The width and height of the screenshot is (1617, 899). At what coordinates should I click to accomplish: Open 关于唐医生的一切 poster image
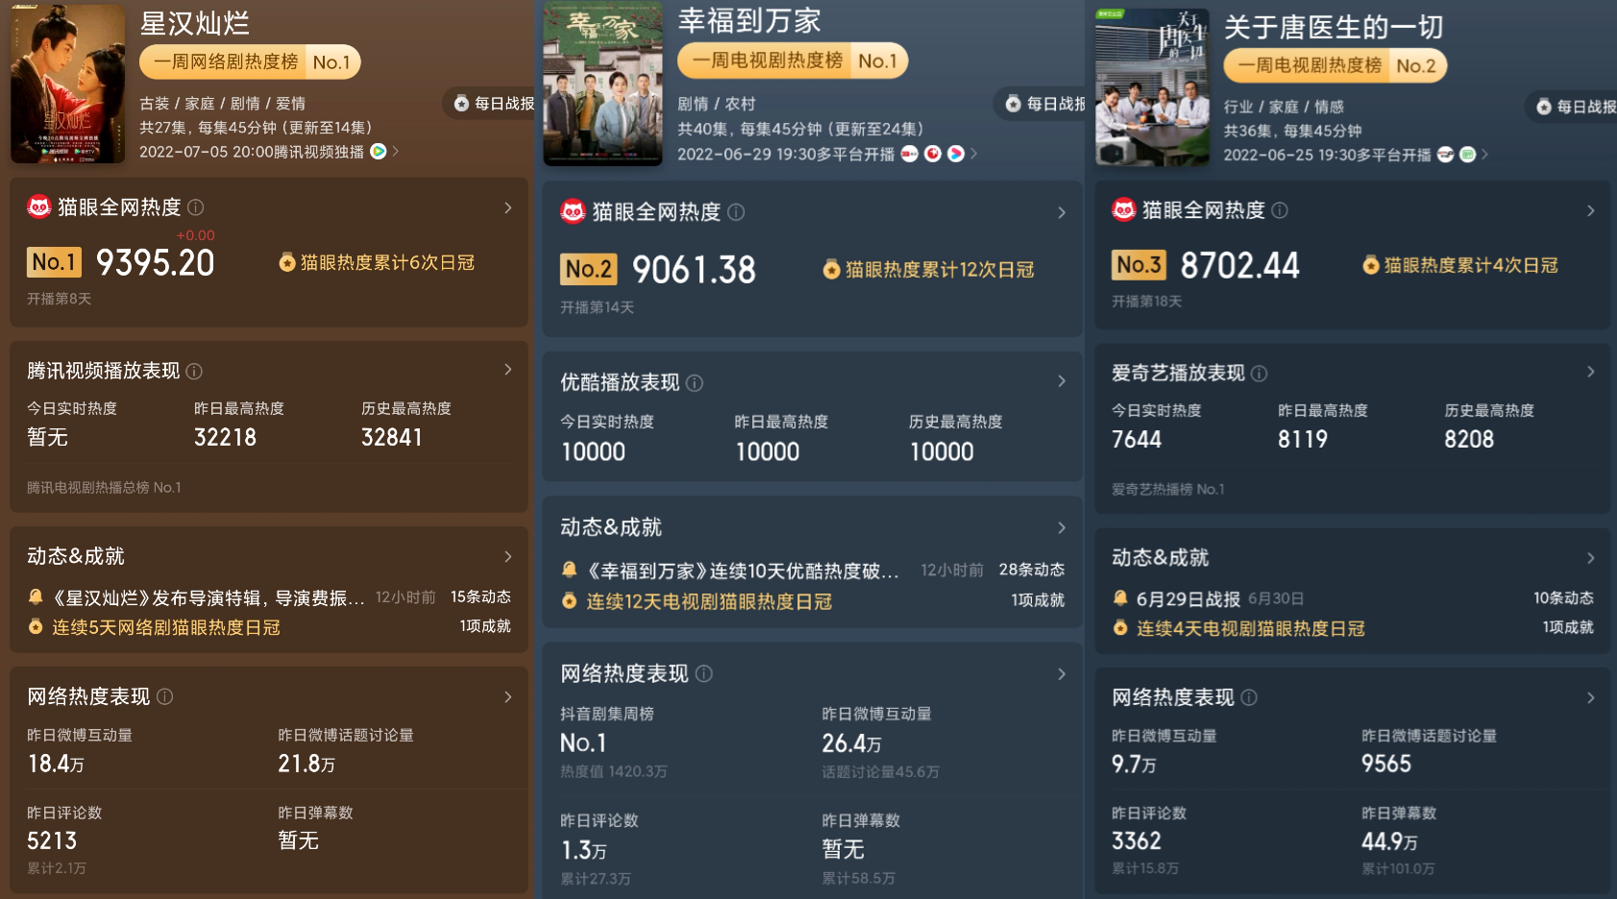click(x=1153, y=87)
